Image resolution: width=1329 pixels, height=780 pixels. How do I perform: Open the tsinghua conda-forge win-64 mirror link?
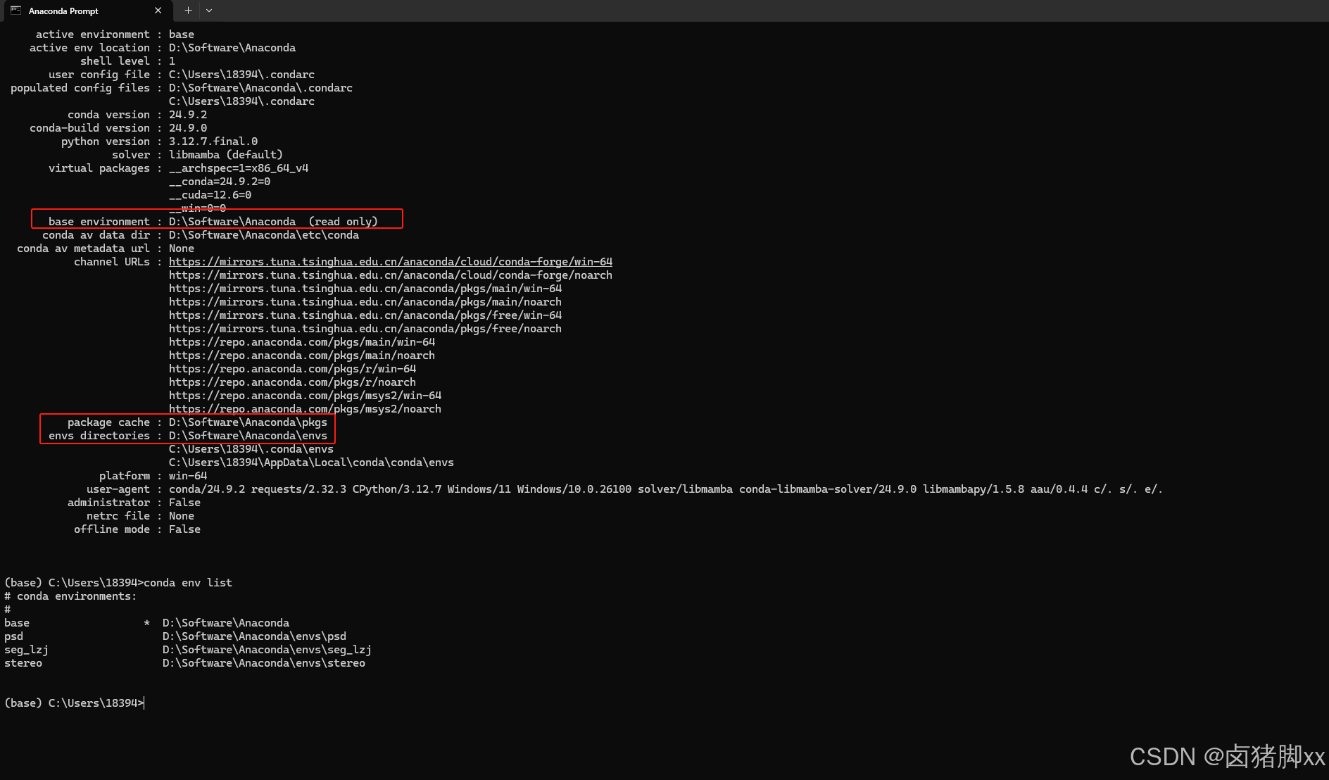[x=391, y=261]
